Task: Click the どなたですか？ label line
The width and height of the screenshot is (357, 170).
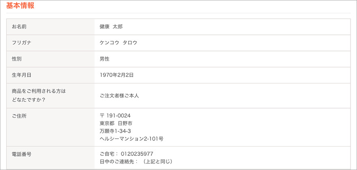Action: (28, 100)
